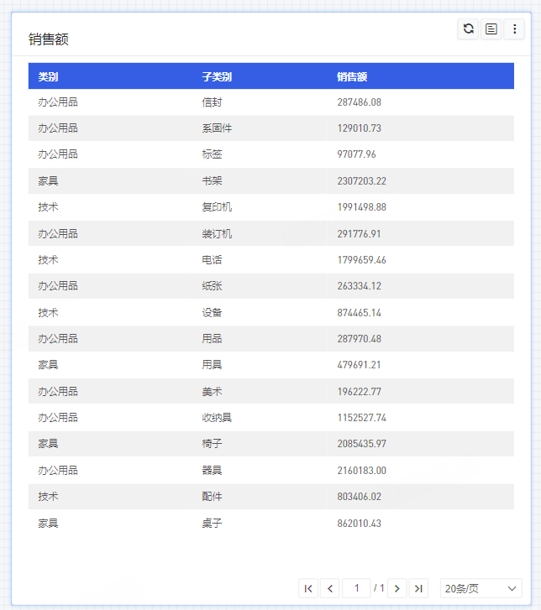Select the 2160183.00 sales amount cell
Image resolution: width=541 pixels, height=610 pixels.
point(361,471)
